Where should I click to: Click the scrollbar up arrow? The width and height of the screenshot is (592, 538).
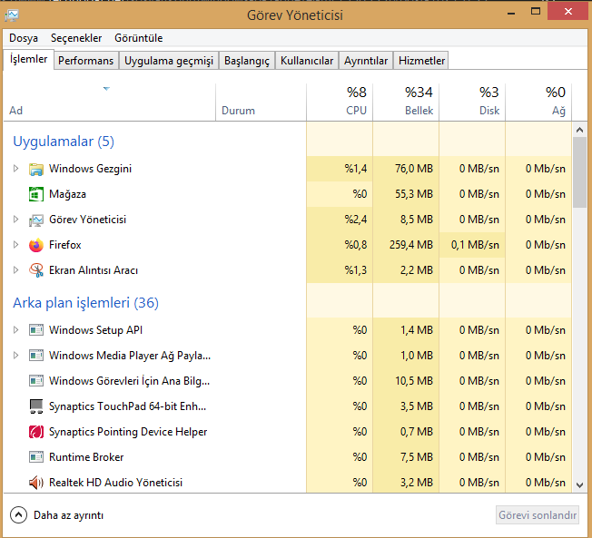579,130
